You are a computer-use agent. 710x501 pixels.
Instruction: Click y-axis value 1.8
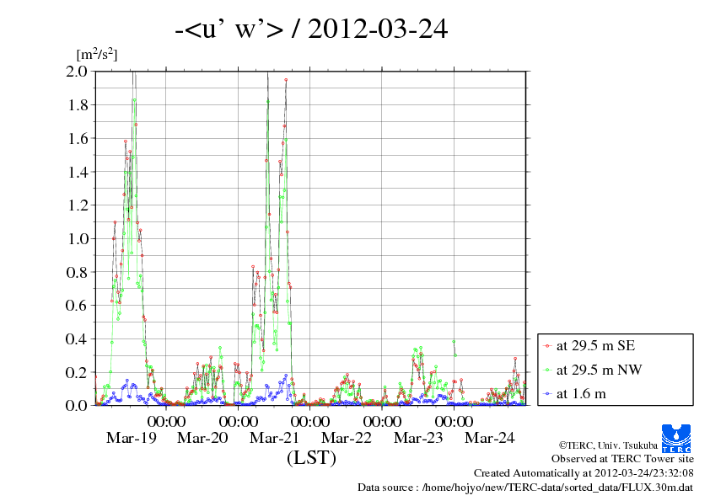pyautogui.click(x=77, y=105)
